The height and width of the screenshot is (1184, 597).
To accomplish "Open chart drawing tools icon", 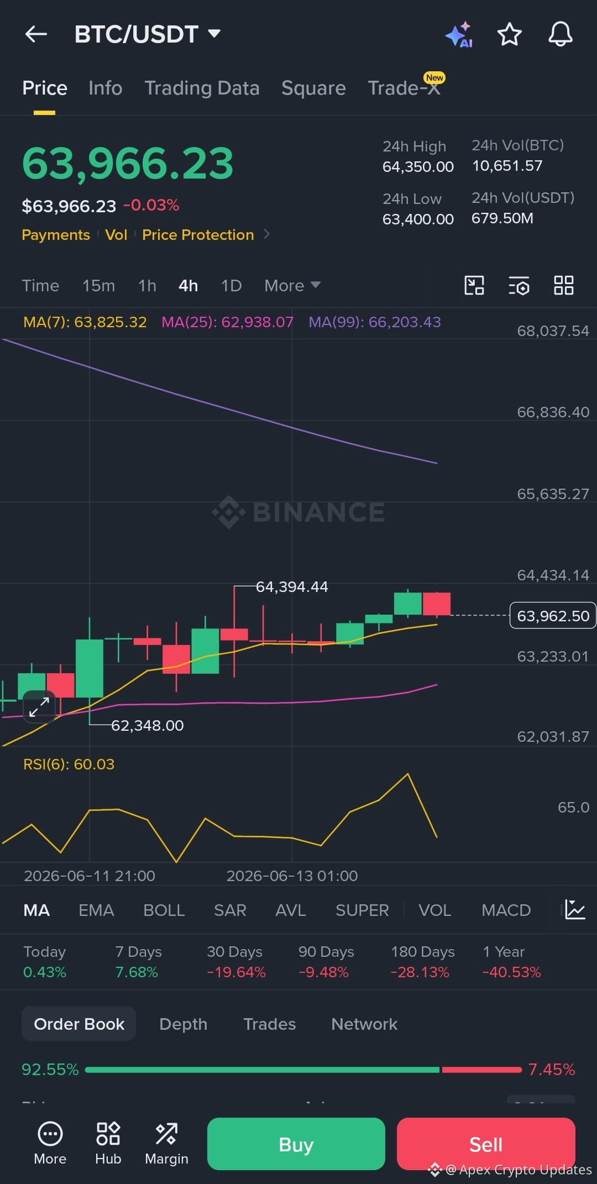I will pos(474,285).
